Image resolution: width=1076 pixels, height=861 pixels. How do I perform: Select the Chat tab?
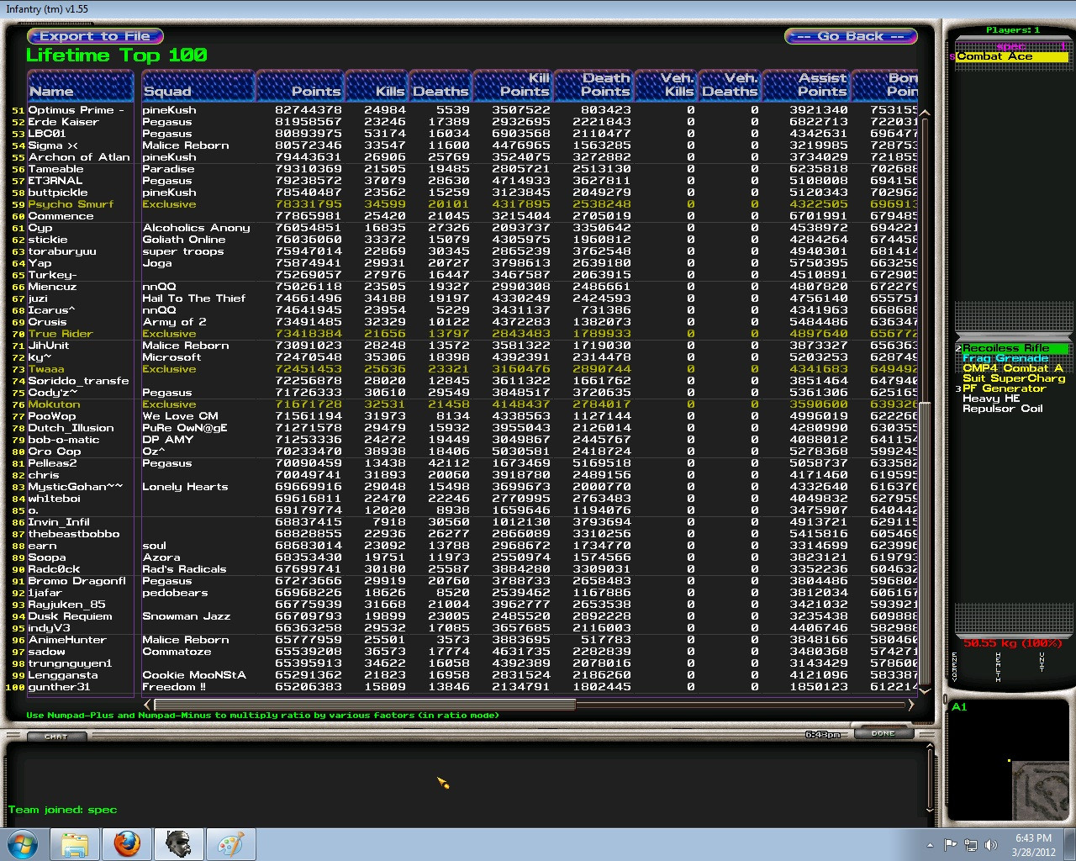coord(56,737)
